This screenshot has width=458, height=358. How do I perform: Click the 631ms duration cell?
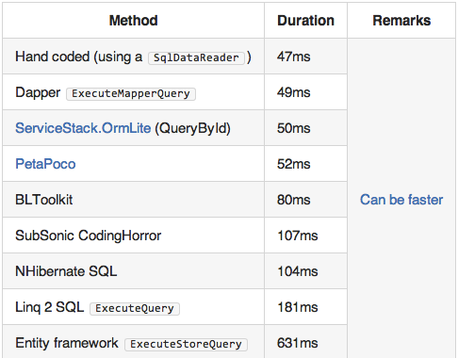[305, 342]
